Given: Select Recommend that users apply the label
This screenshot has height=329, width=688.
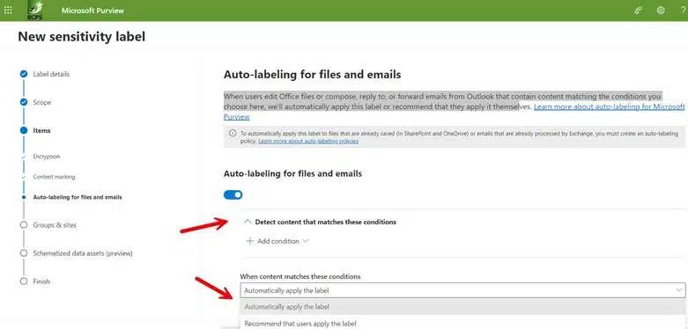Looking at the screenshot, I should tap(462, 324).
